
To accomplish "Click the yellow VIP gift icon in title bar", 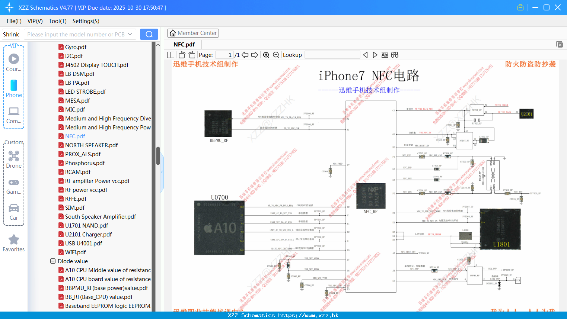I will 520,7.
